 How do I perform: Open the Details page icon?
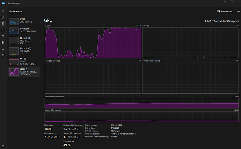click(3, 49)
